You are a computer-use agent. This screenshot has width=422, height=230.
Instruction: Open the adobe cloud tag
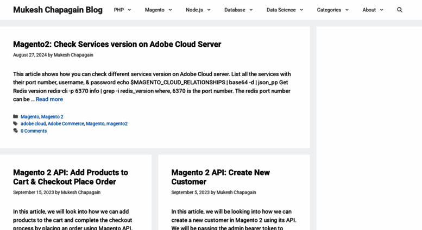pos(33,123)
